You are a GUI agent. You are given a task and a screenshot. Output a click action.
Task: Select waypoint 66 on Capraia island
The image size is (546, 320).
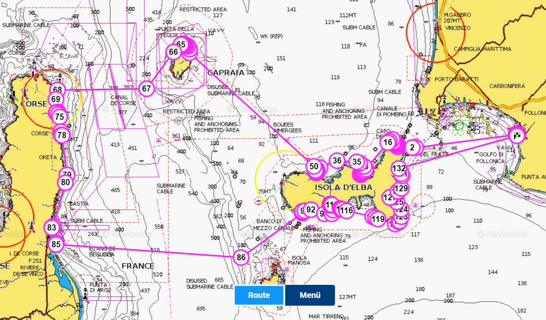pos(173,52)
